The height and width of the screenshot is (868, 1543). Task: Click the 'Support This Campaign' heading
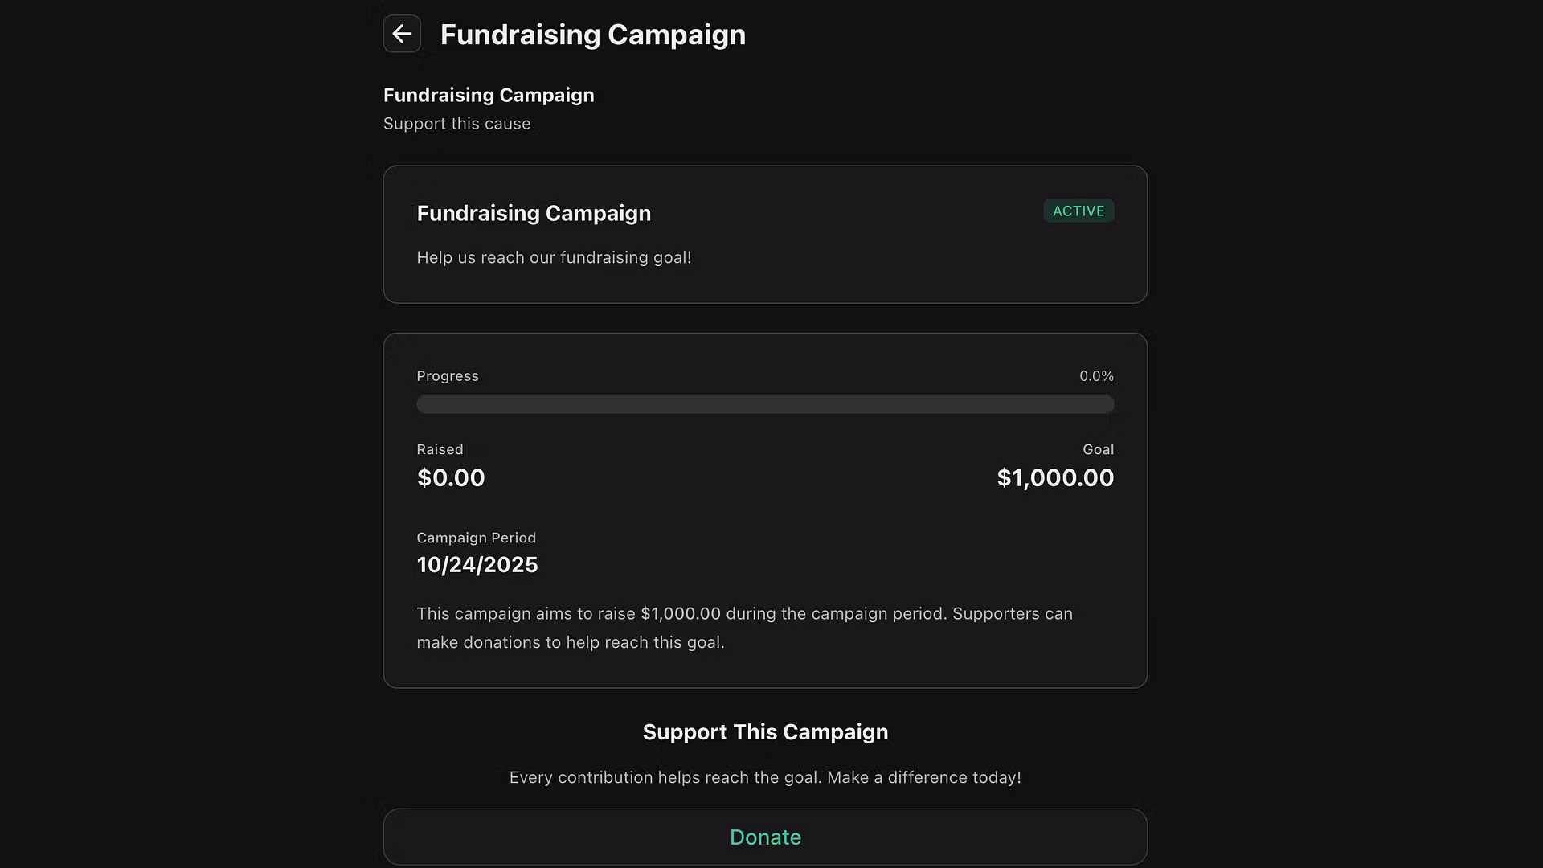(765, 732)
